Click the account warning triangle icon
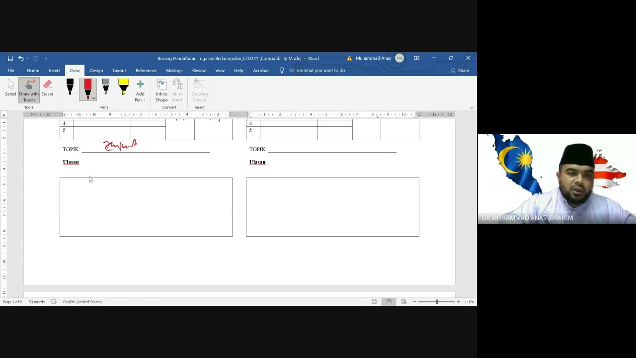This screenshot has width=636, height=358. 349,58
